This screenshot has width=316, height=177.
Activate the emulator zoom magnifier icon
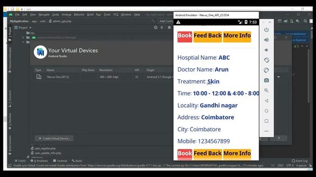tap(266, 90)
